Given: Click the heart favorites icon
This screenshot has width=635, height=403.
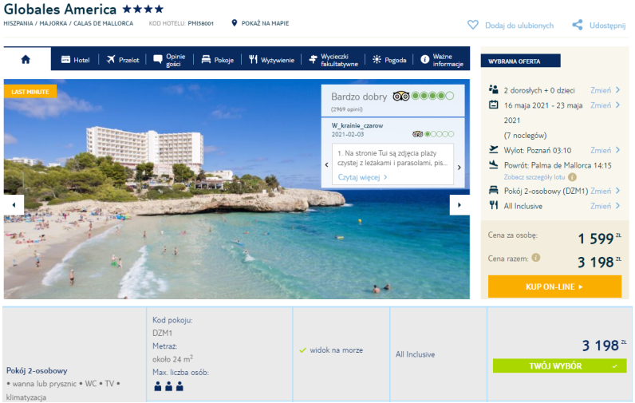Looking at the screenshot, I should pyautogui.click(x=472, y=25).
